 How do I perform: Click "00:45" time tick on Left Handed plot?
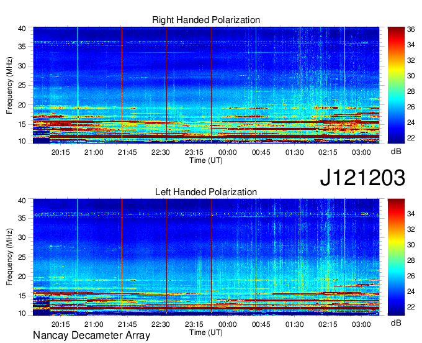click(x=261, y=324)
